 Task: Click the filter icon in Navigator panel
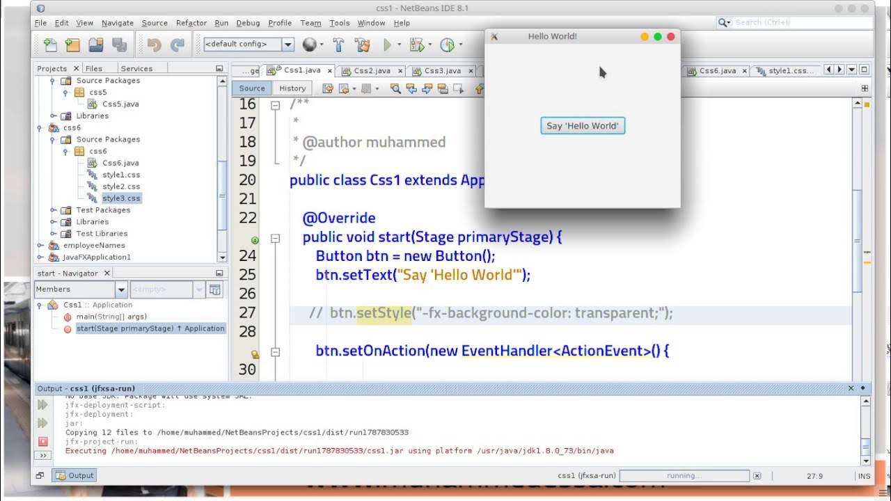215,289
